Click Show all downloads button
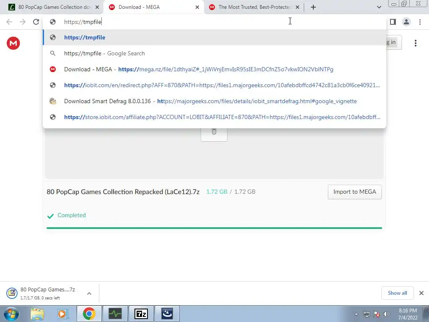The height and width of the screenshot is (322, 429). pyautogui.click(x=397, y=293)
